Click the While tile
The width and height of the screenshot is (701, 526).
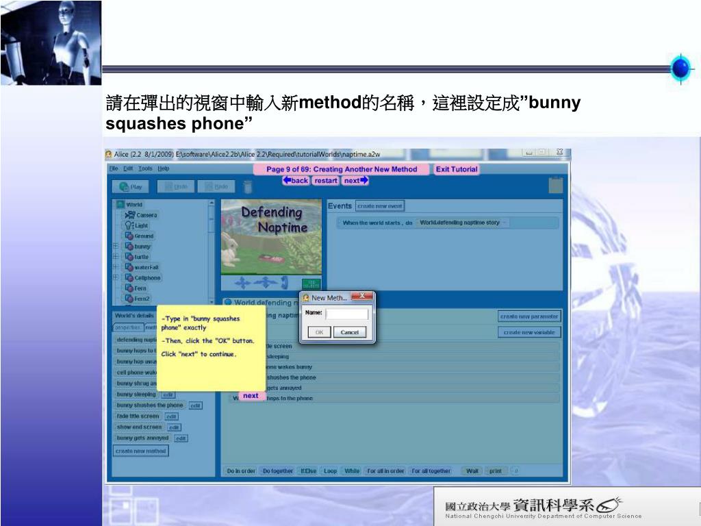click(352, 471)
